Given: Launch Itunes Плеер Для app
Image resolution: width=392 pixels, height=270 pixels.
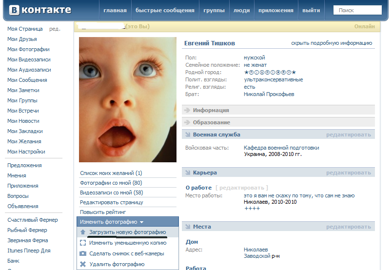Looking at the screenshot, I should 29,251.
